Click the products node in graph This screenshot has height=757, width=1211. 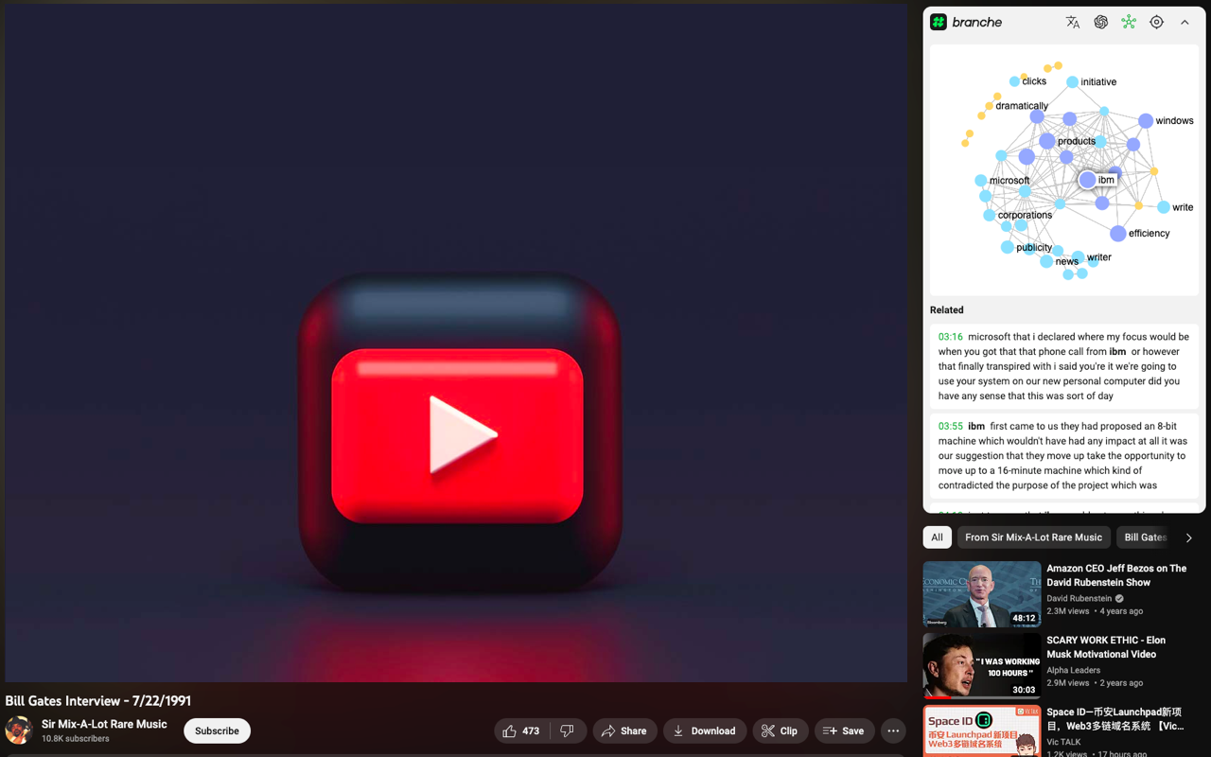coord(1047,141)
